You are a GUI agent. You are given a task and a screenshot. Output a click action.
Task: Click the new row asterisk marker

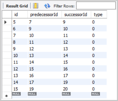[6, 96]
